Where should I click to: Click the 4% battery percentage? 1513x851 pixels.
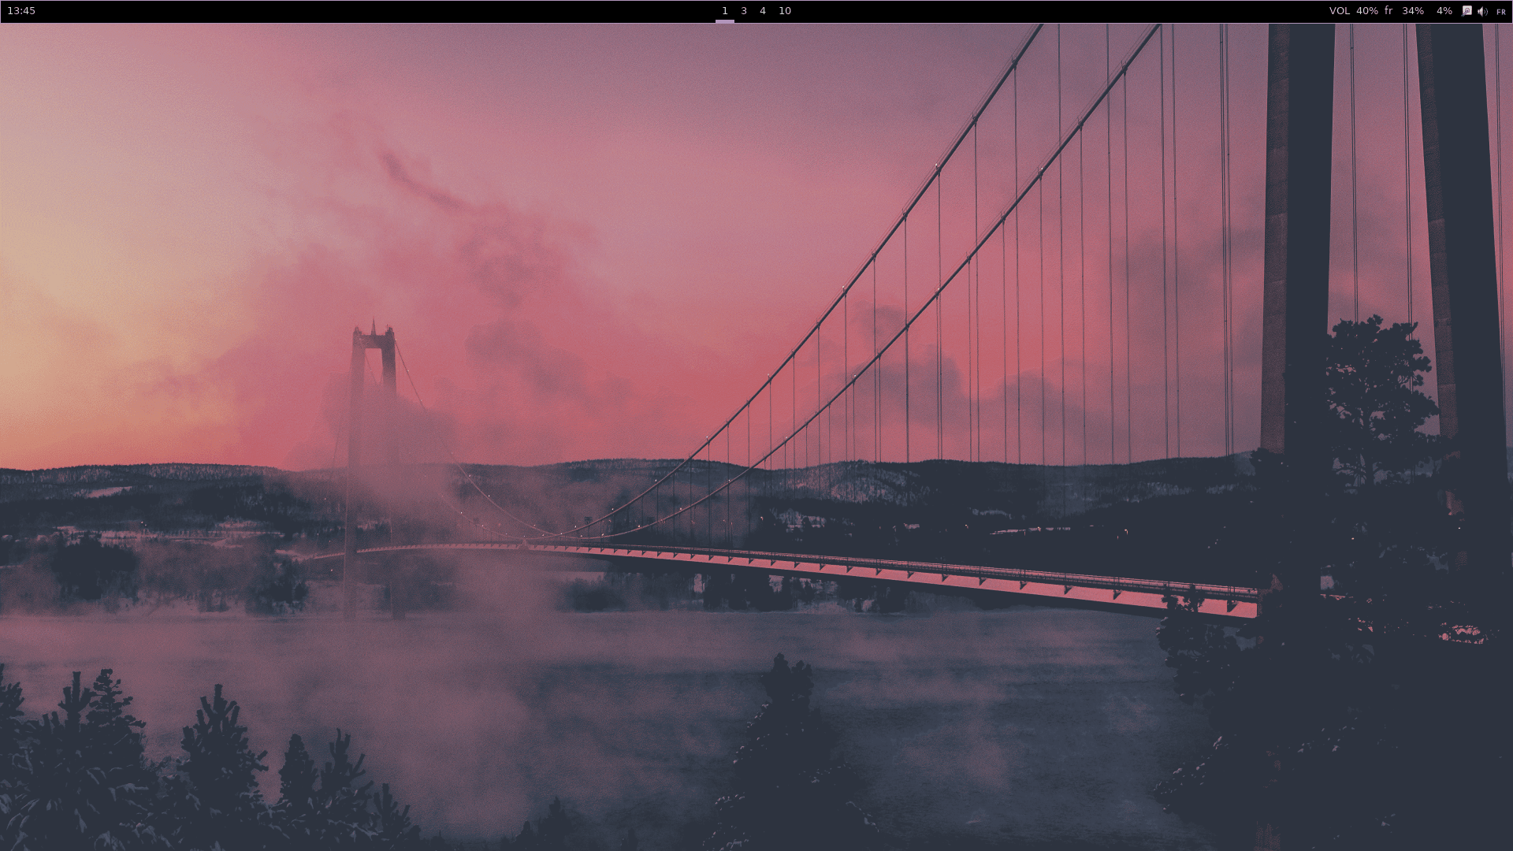1443,11
